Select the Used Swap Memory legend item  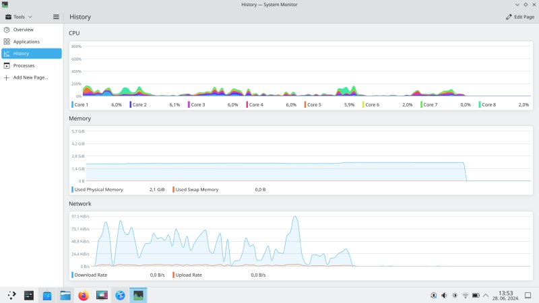(196, 190)
